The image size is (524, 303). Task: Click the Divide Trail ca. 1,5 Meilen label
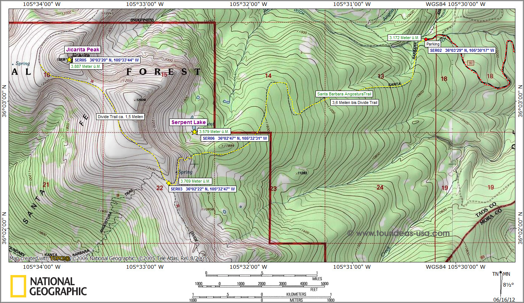pyautogui.click(x=120, y=117)
